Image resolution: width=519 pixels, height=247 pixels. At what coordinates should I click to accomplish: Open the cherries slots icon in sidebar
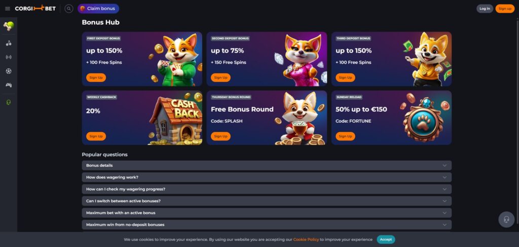click(x=9, y=43)
